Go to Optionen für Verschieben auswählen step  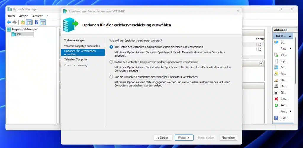[83, 53]
